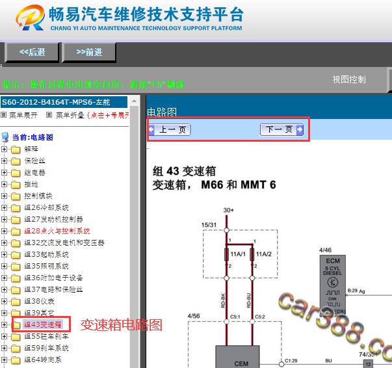Click 菜单折叠 to collapse all menus
This screenshot has width=392, height=368.
click(x=70, y=115)
